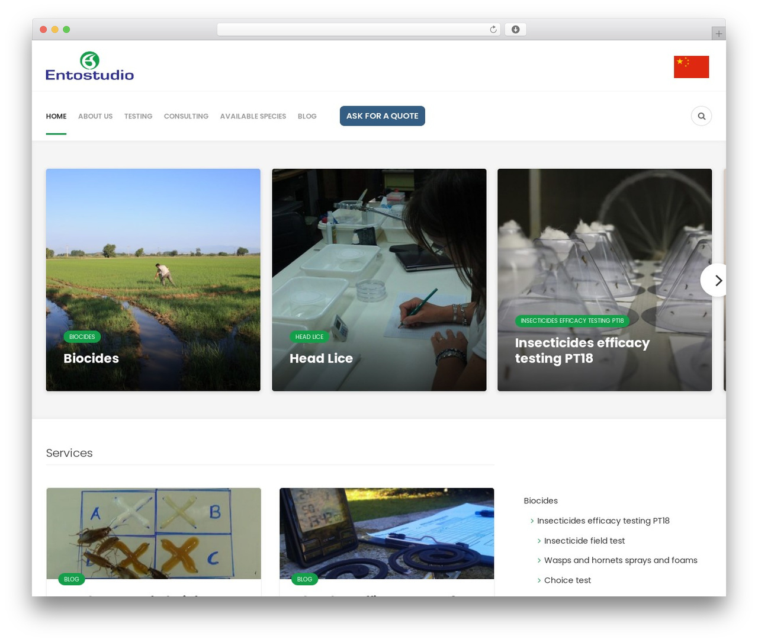The width and height of the screenshot is (758, 642).
Task: Open the Biocides slide title
Action: coord(91,358)
